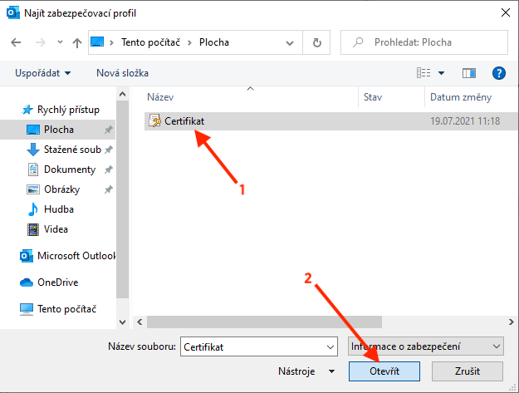Refresh the current folder view
This screenshot has height=393, width=519.
(316, 42)
